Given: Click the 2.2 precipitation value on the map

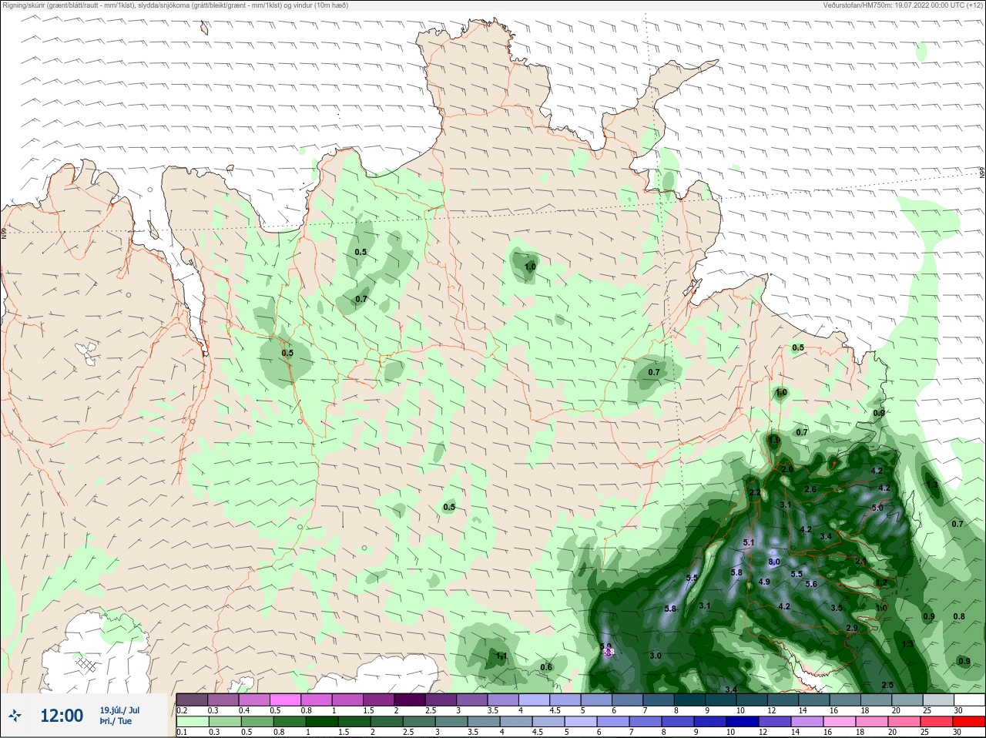Looking at the screenshot, I should tap(755, 493).
